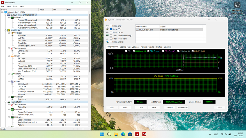Toggle the CPU Core #1 graph checkbox
The height and width of the screenshot is (138, 246).
click(x=134, y=51)
